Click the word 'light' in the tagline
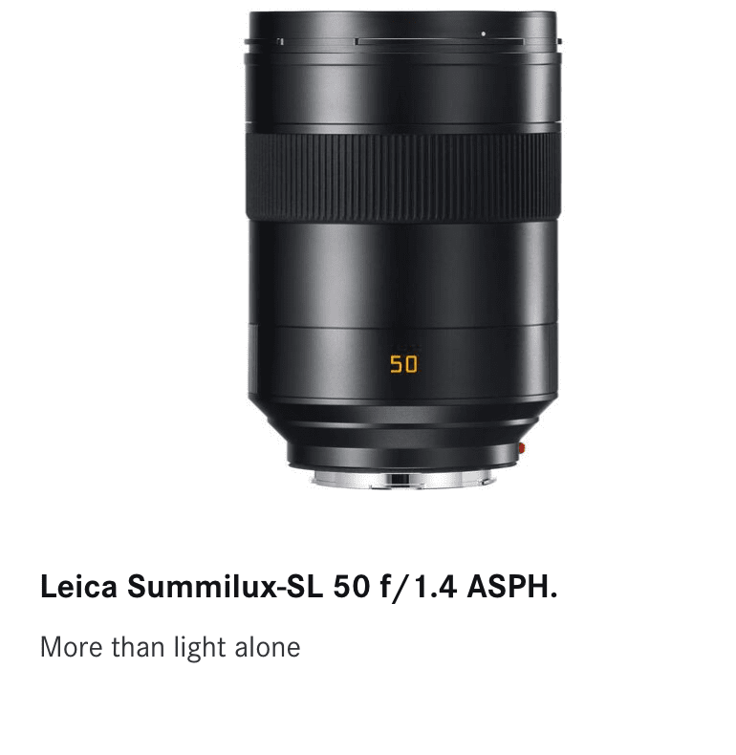The image size is (736, 755). pyautogui.click(x=200, y=648)
